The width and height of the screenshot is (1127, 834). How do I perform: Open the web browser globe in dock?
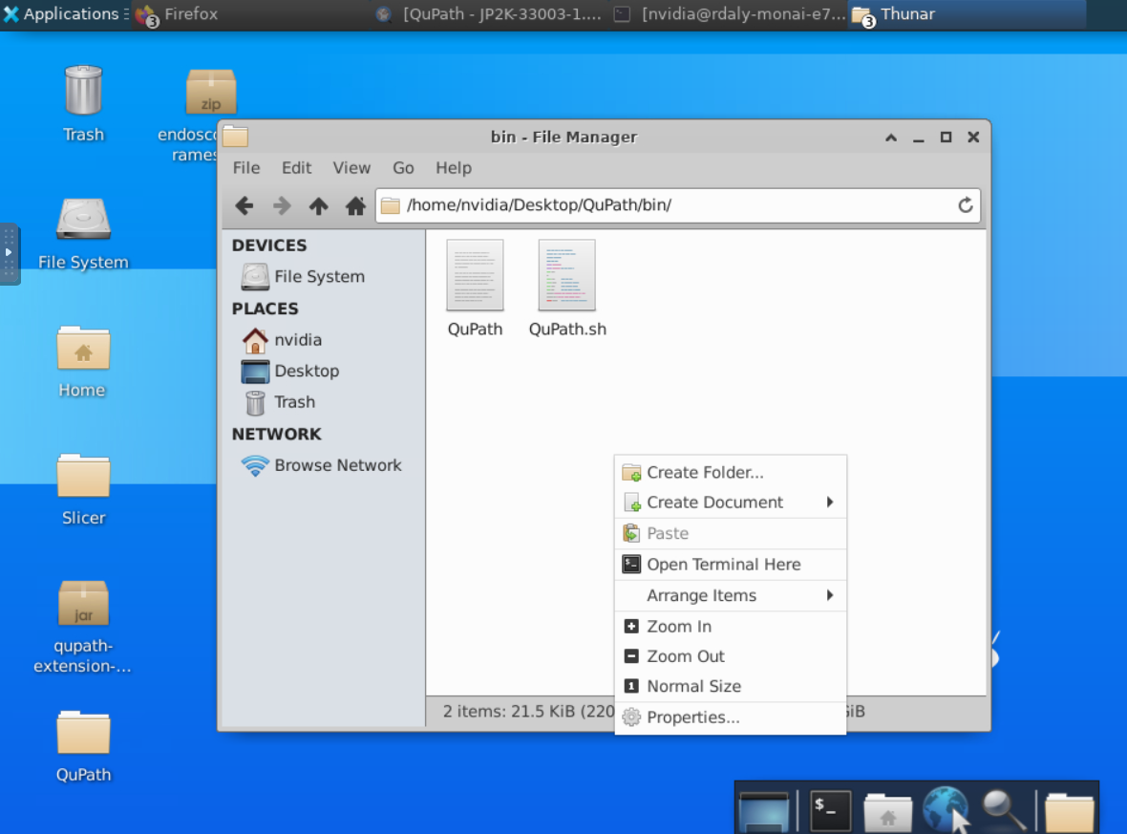945,808
